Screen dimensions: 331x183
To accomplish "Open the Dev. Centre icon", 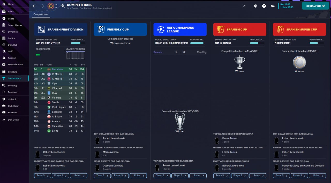I will pyautogui.click(x=4, y=120).
